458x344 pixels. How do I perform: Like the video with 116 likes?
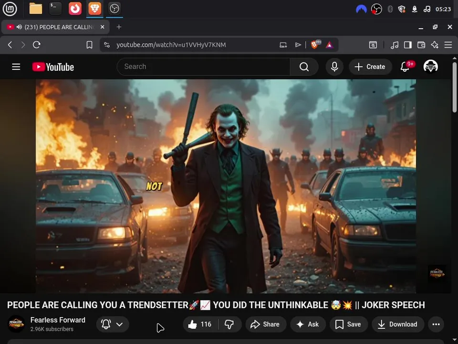[200, 324]
